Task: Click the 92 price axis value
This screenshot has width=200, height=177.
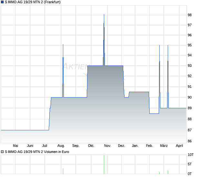Action: pos(190,76)
